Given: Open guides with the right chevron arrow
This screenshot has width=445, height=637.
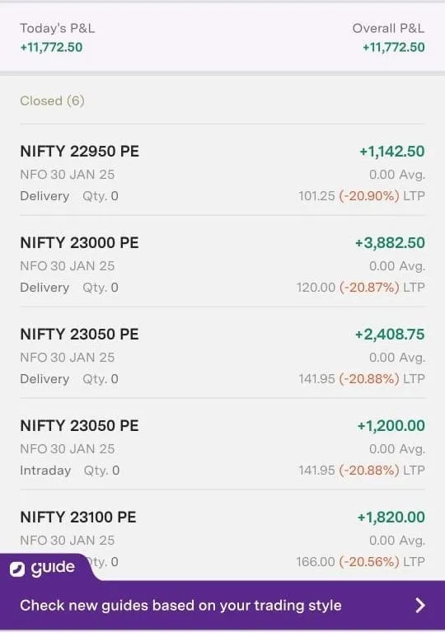Looking at the screenshot, I should pyautogui.click(x=420, y=606).
